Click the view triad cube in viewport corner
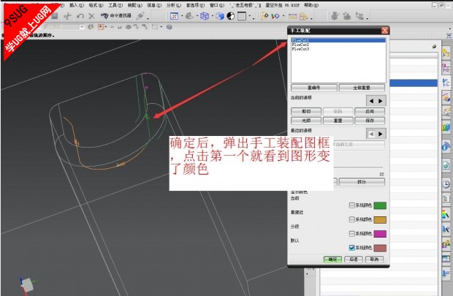This screenshot has width=453, height=296. [28, 284]
